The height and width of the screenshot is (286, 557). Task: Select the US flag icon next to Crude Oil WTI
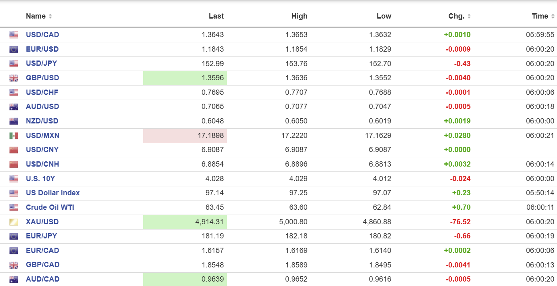[14, 208]
